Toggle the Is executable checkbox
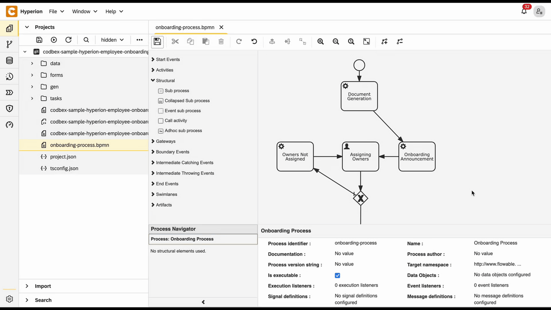The image size is (551, 310). click(337, 275)
